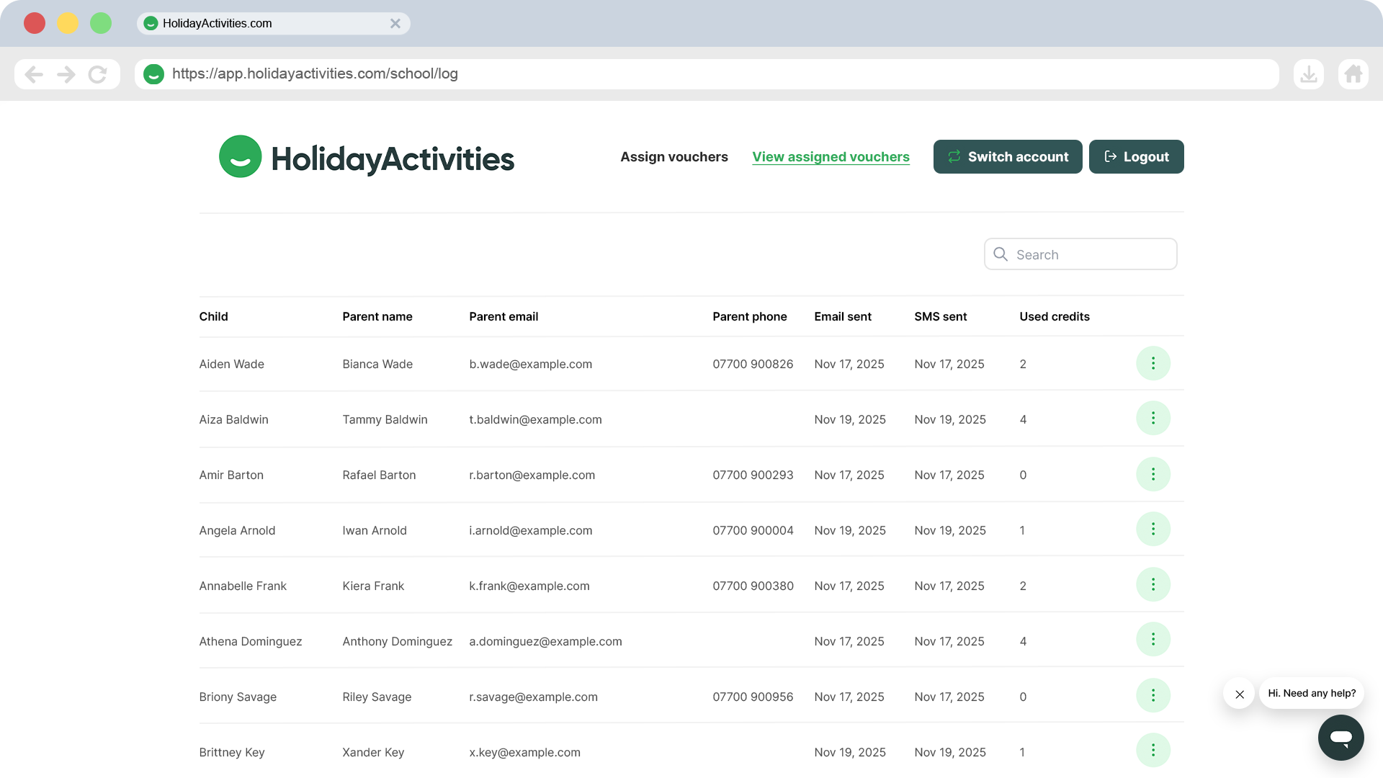
Task: Select View assigned vouchers link
Action: pyautogui.click(x=831, y=157)
